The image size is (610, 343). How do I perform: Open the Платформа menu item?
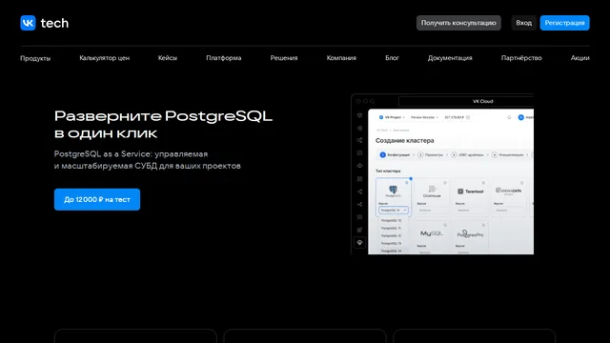tap(224, 58)
